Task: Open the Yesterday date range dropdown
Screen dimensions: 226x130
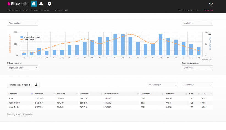Action: (x=197, y=23)
